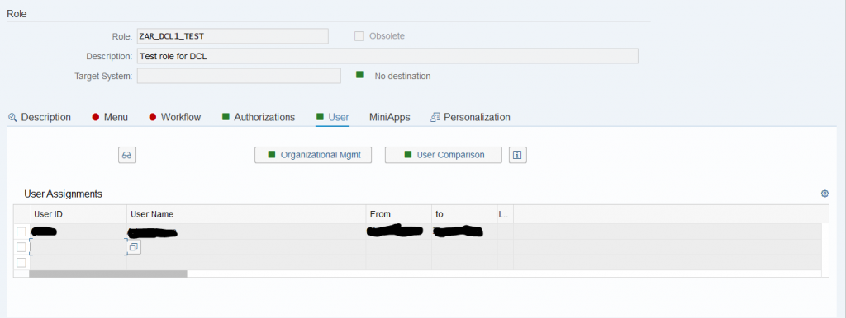Click the Personalization tab icon

point(435,117)
